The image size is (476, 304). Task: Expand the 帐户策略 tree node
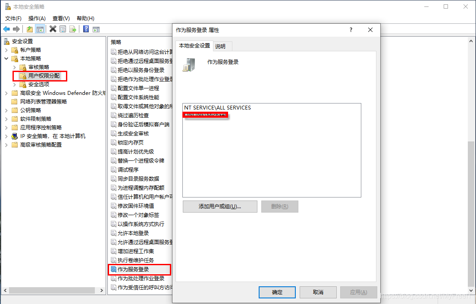coord(6,50)
